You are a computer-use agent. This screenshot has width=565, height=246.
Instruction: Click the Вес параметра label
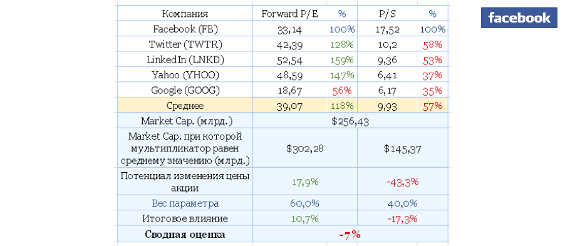(x=185, y=203)
